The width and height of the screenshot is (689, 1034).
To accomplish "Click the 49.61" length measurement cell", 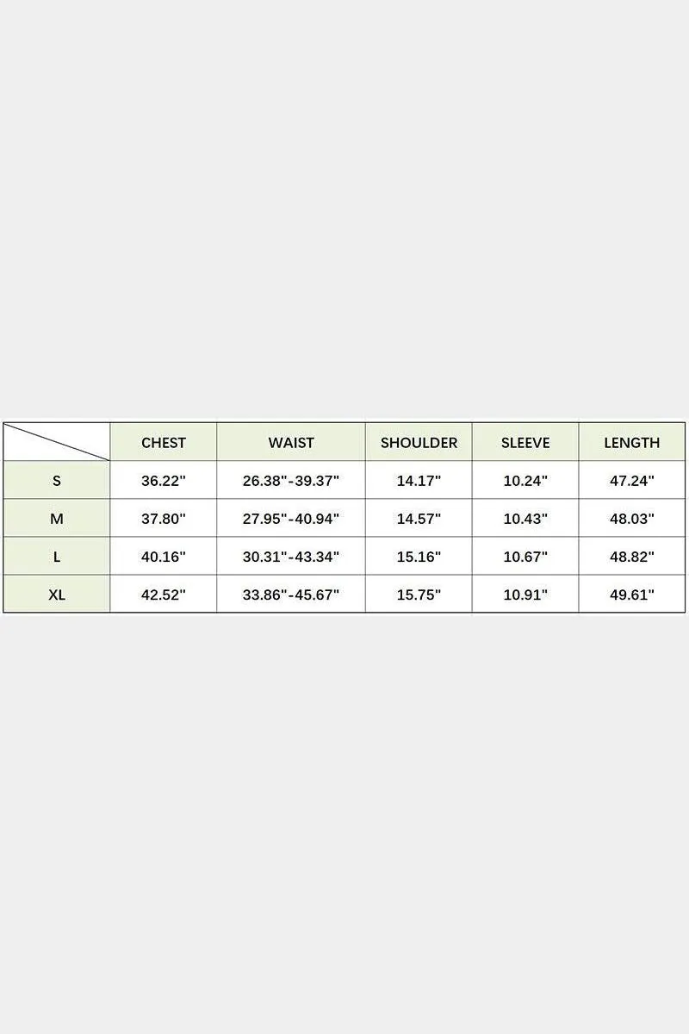I will tap(632, 594).
